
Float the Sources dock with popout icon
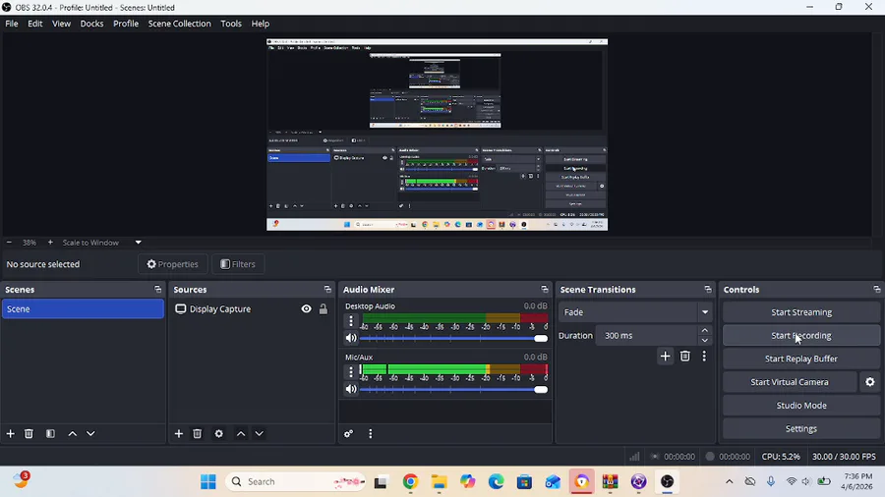327,289
